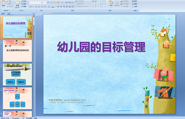The height and width of the screenshot is (119, 185).
Task: Click the Increase List Level icon
Action: tap(70, 2)
